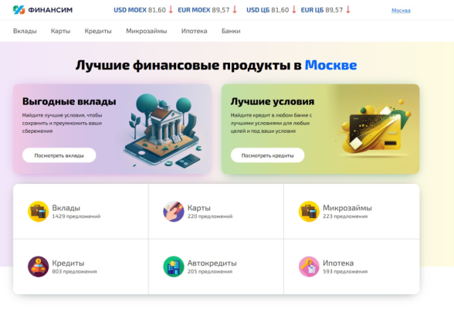Viewport: 454px width, 309px height.
Task: Click the Посмотреть вклады button
Action: click(x=59, y=155)
